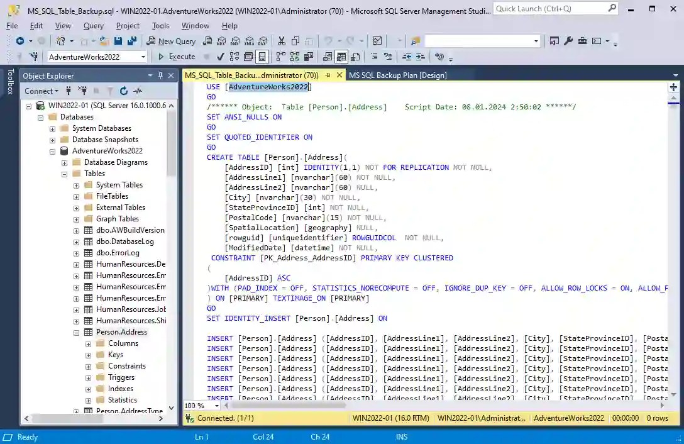Expand the Database Snapshots node
Viewport: 684px width, 444px height.
(52, 140)
